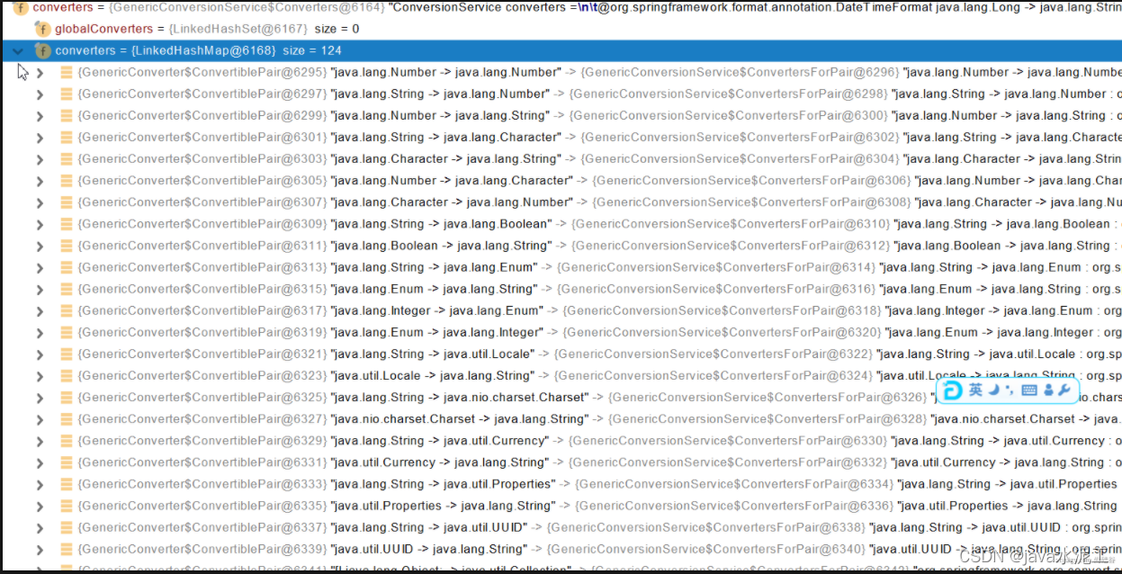Click the map entry icon of ConvertiblePair@6309
Viewport: 1122px width, 574px height.
click(66, 224)
